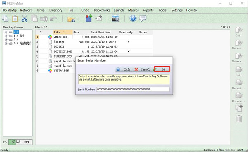Select the Cut scissors icon
Screen dimensions: 248x152
24,18
